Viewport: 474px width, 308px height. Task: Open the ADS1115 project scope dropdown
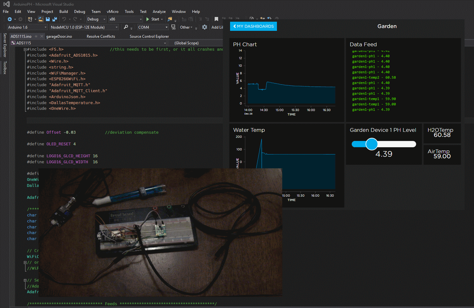pos(89,43)
